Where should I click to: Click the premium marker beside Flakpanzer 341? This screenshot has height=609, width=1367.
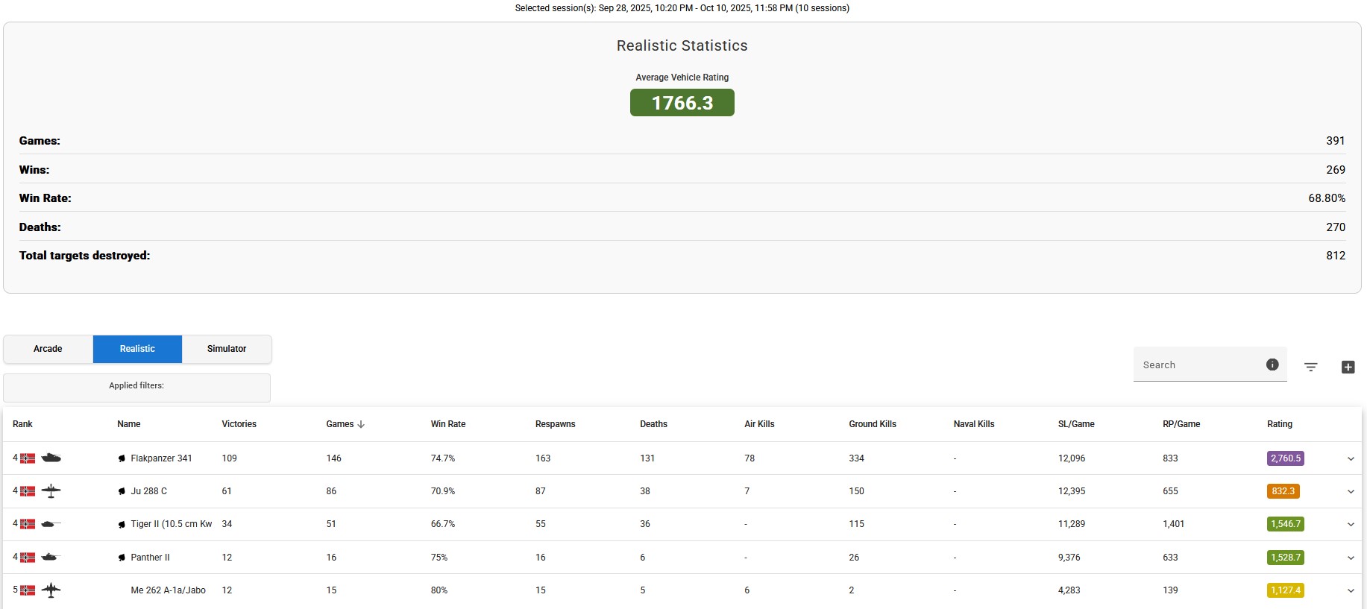click(x=122, y=458)
